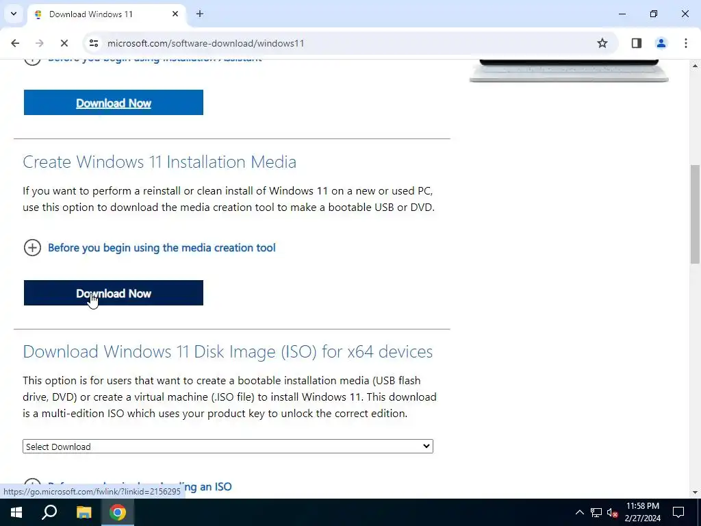Expand Before you begin using the media creation tool

[x=162, y=247]
